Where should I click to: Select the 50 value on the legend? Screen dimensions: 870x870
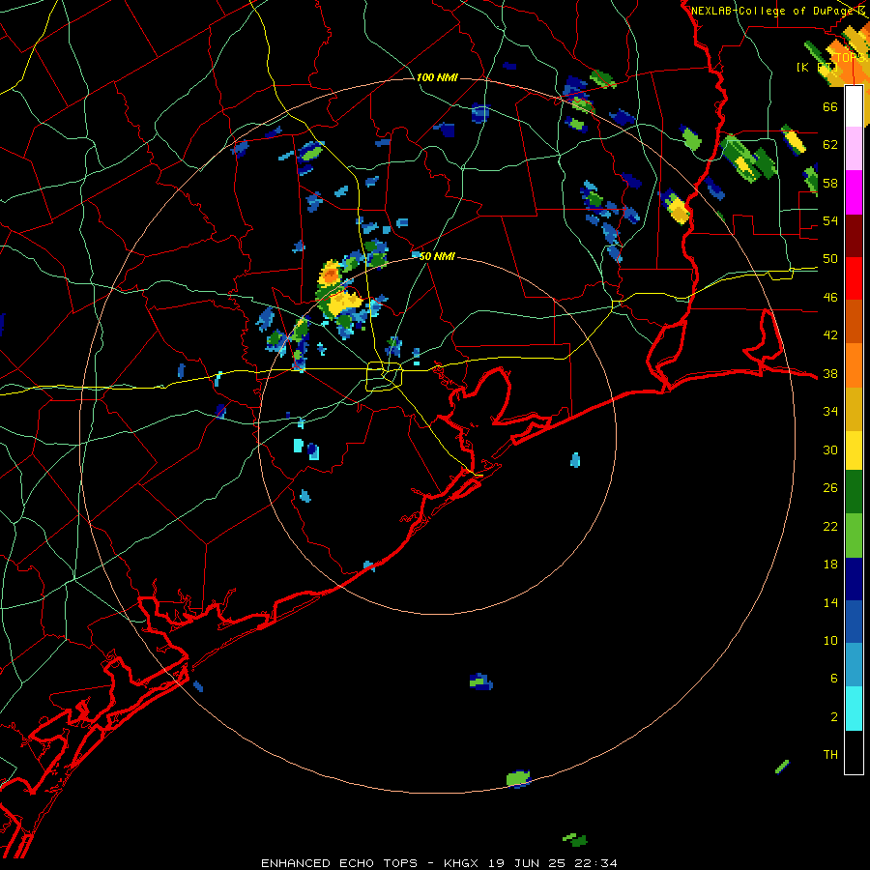click(x=830, y=259)
